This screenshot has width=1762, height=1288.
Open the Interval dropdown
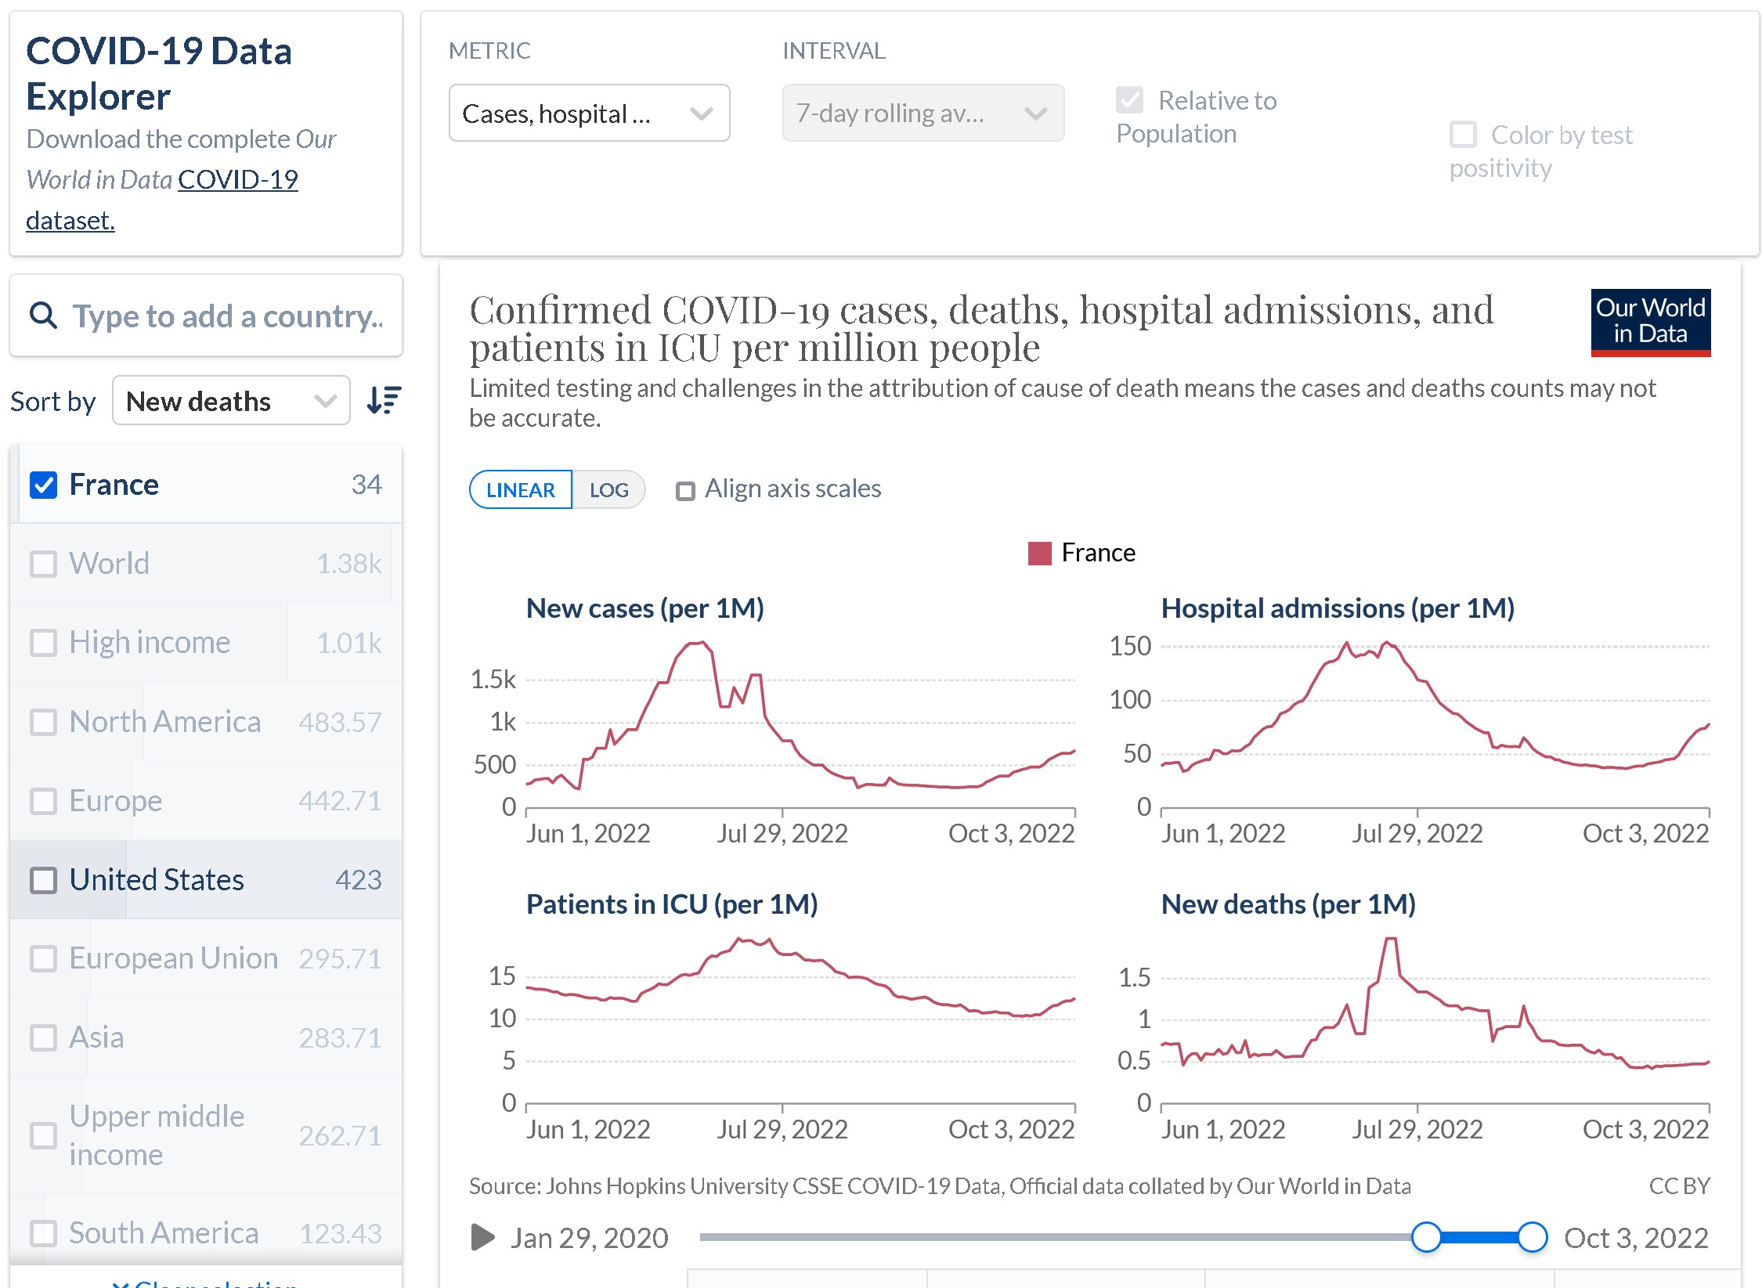tap(923, 114)
